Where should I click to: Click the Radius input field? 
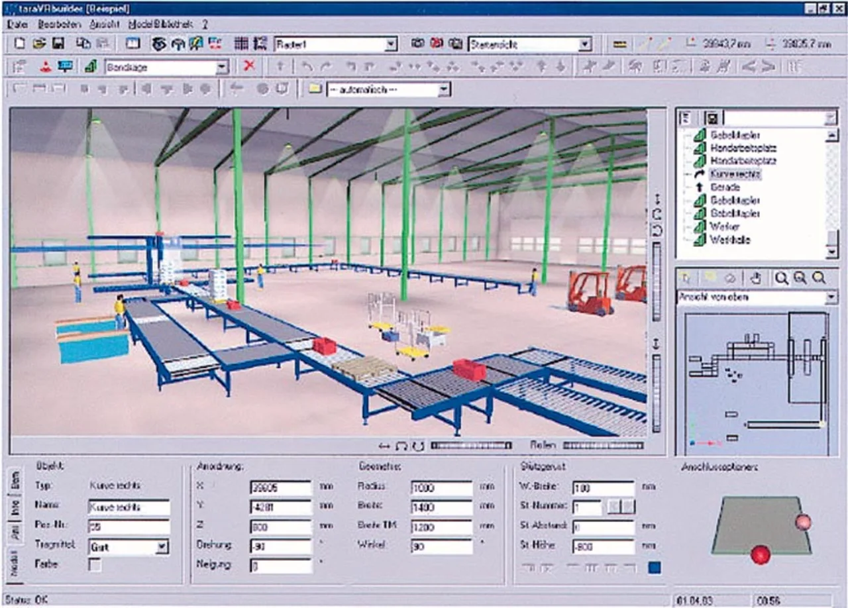(441, 489)
